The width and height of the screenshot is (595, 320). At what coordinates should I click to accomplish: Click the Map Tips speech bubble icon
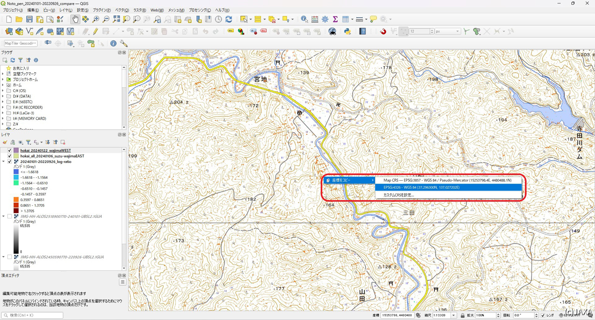(x=373, y=19)
